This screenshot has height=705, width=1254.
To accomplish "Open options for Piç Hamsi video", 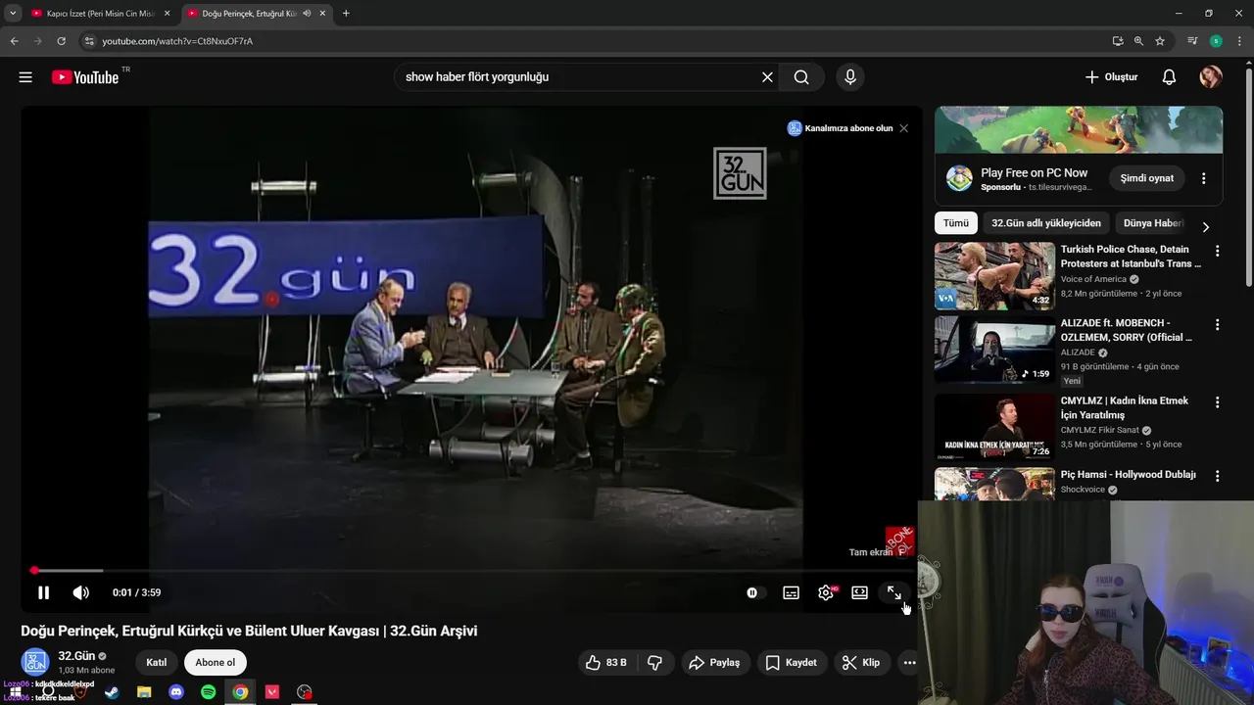I will (x=1218, y=476).
